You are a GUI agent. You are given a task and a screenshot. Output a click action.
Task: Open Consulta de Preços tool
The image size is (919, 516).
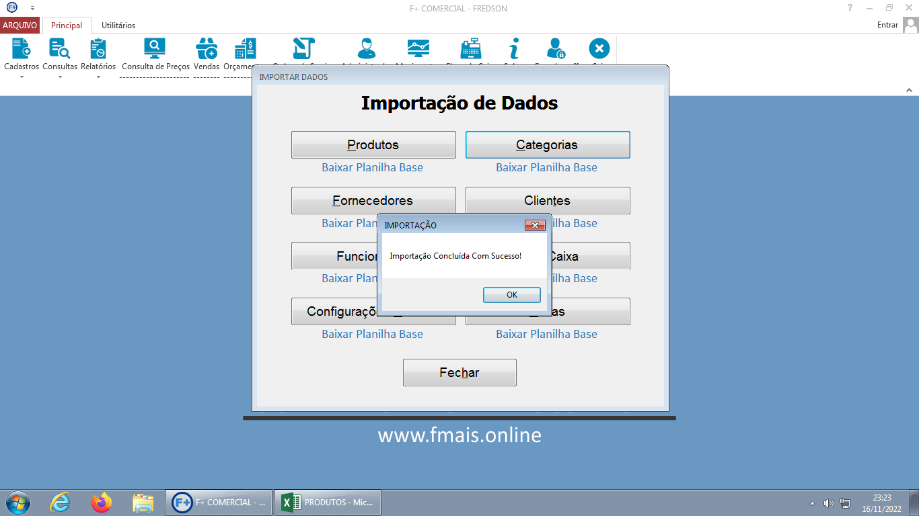pyautogui.click(x=155, y=48)
